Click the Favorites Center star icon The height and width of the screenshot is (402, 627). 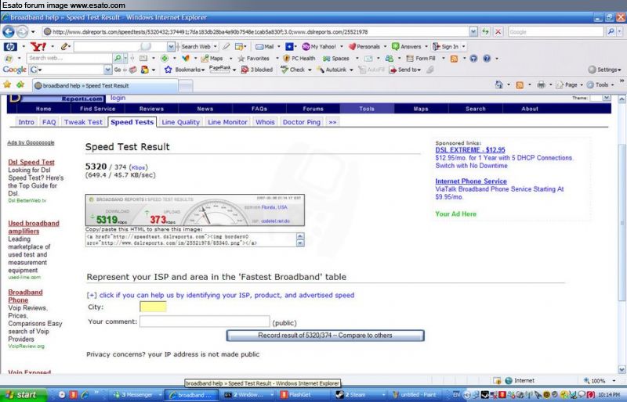point(7,84)
